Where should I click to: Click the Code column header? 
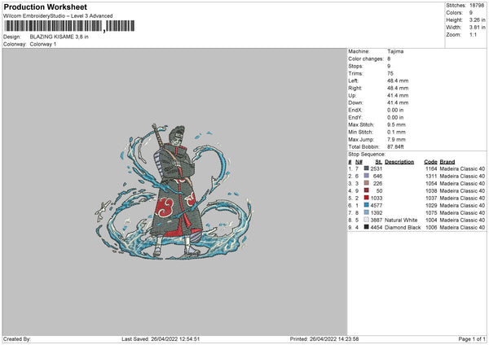click(x=430, y=162)
